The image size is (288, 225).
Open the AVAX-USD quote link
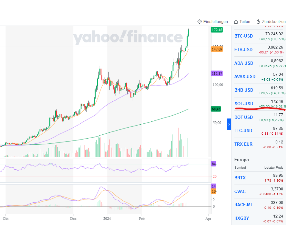(245, 77)
